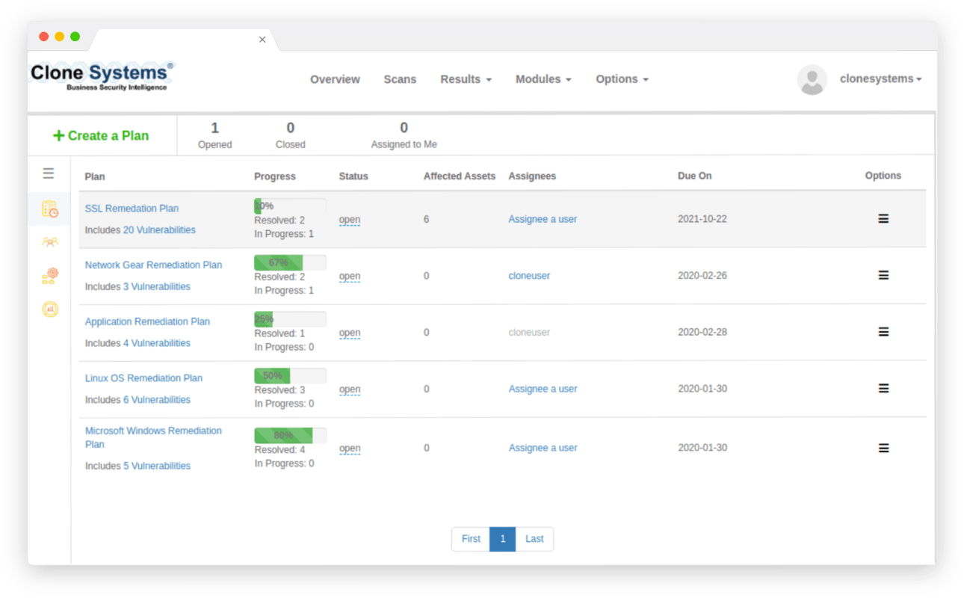
Task: Click the Due On column header
Action: coord(695,176)
